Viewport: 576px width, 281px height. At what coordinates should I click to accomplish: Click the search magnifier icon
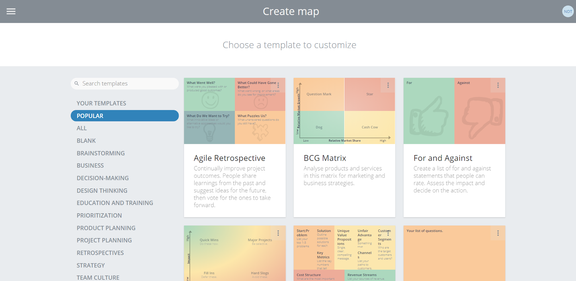click(x=77, y=84)
